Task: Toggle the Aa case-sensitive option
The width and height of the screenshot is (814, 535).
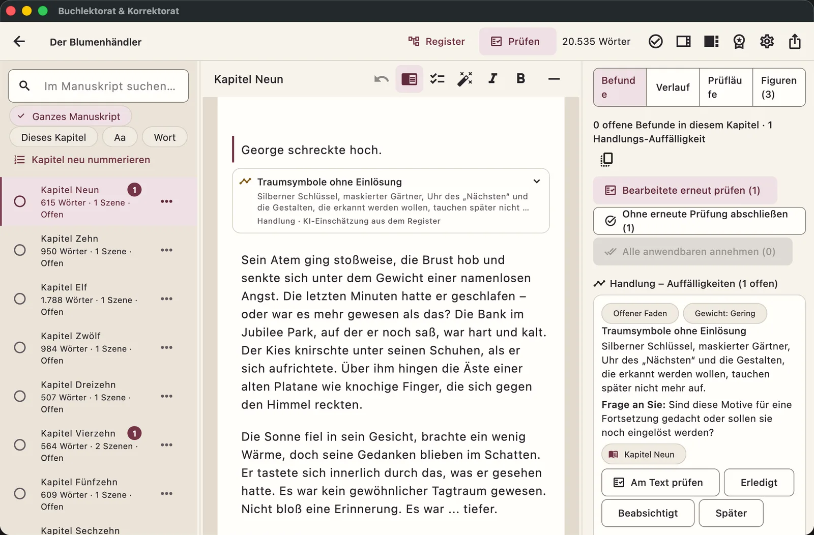Action: click(x=120, y=137)
